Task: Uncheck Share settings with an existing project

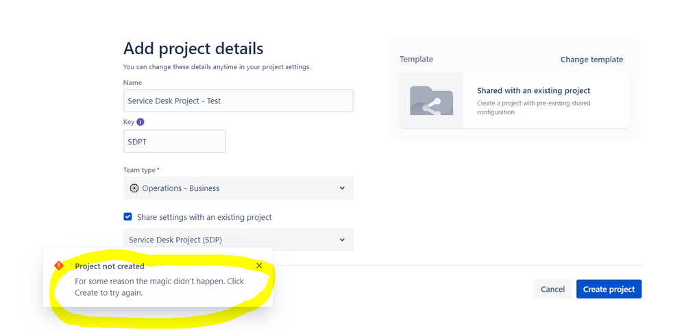Action: 127,217
